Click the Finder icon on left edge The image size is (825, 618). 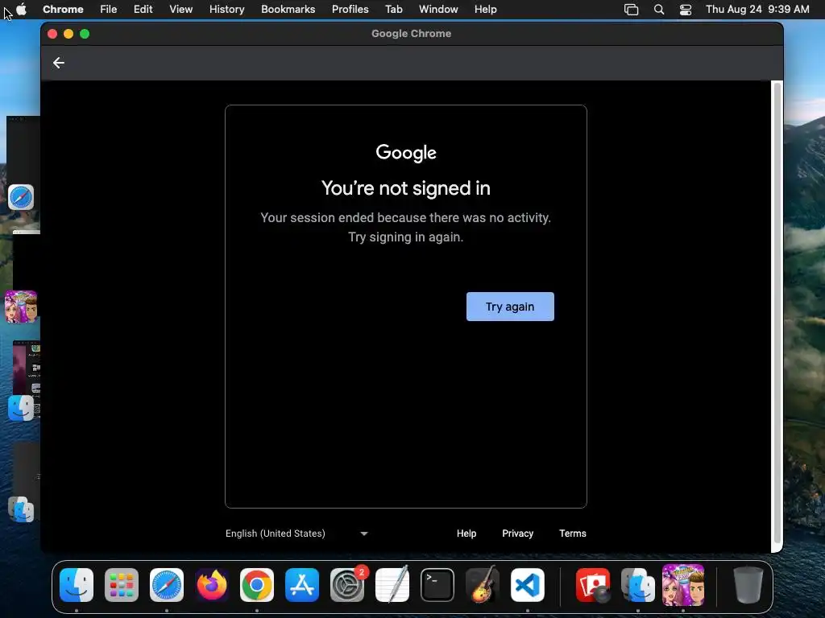pos(21,408)
